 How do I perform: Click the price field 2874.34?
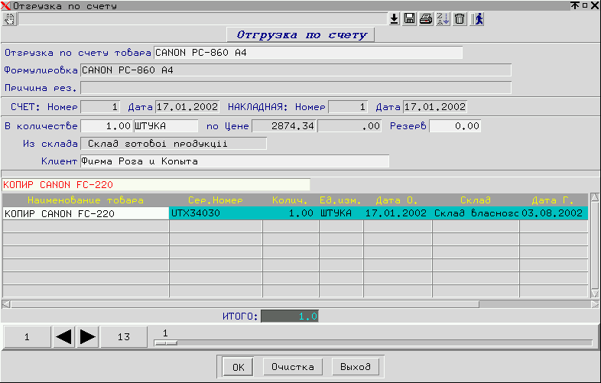[284, 125]
